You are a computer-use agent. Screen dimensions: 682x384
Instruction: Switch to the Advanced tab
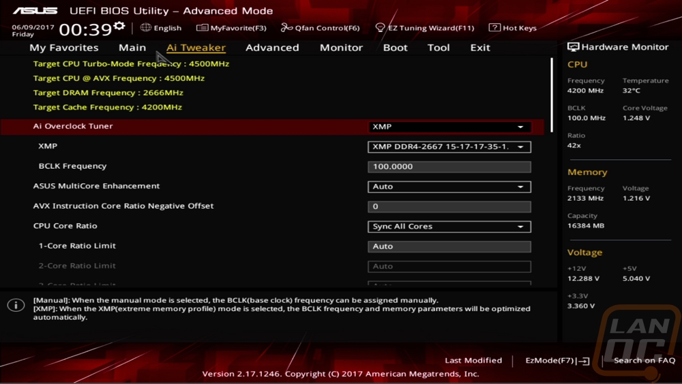pos(272,48)
